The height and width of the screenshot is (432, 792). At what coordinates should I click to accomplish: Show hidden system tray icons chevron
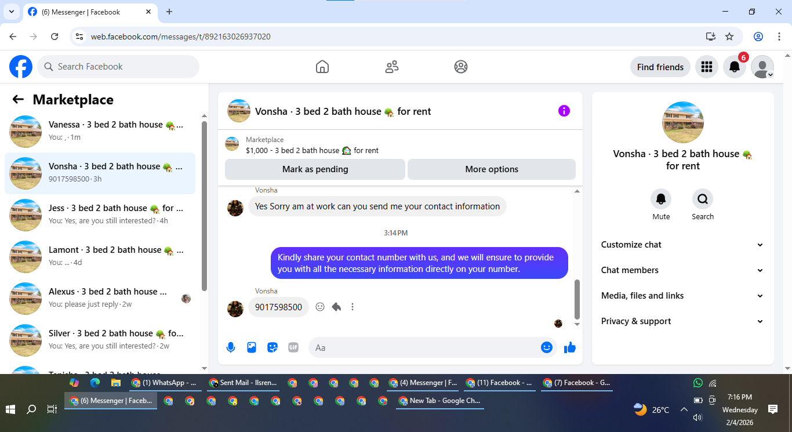(x=684, y=409)
